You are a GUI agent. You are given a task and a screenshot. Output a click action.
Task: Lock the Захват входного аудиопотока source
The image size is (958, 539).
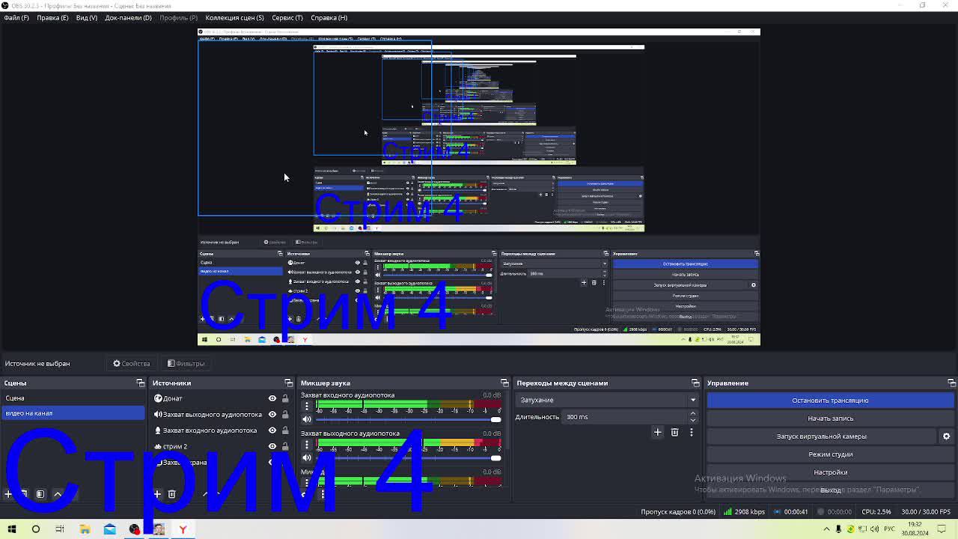pyautogui.click(x=285, y=430)
